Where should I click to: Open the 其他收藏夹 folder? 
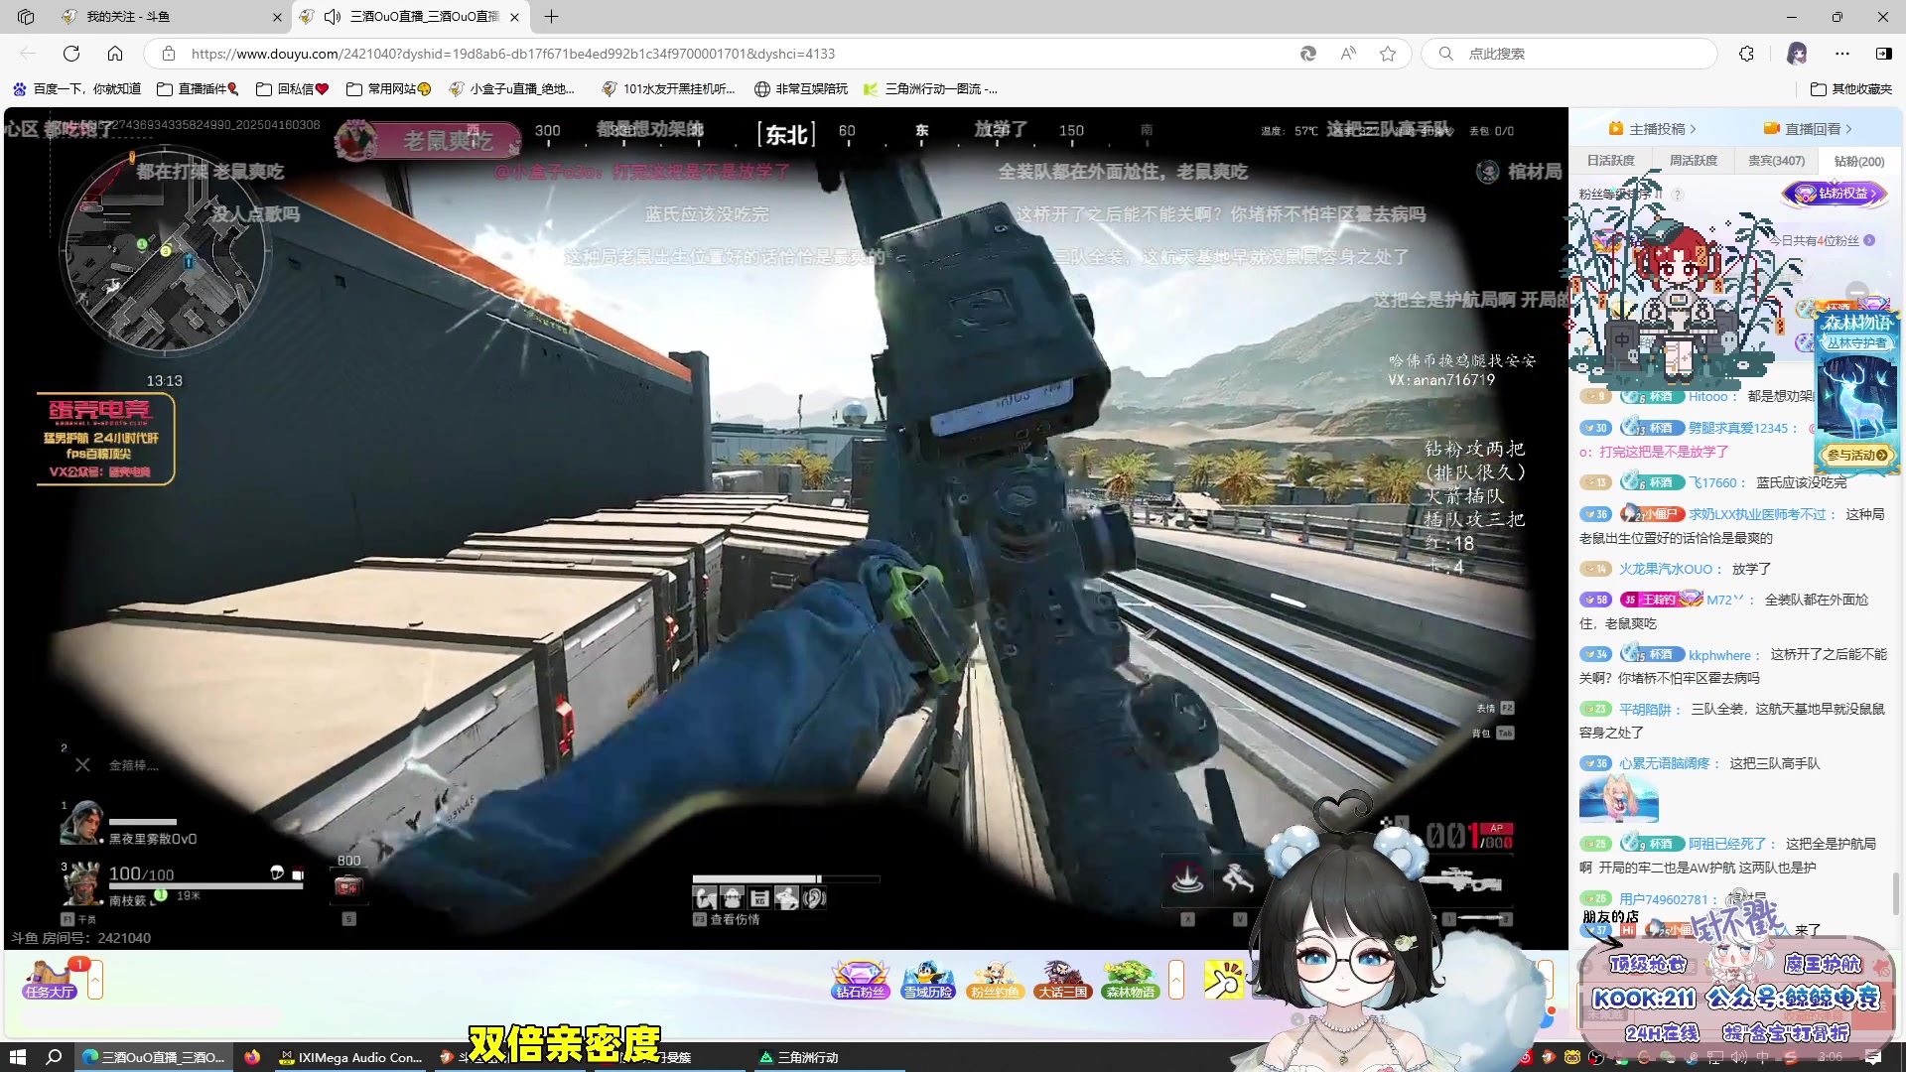click(1851, 89)
